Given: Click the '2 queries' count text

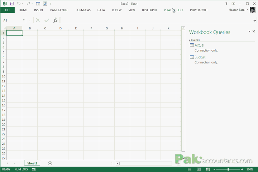Looking at the screenshot, I should [194, 40].
